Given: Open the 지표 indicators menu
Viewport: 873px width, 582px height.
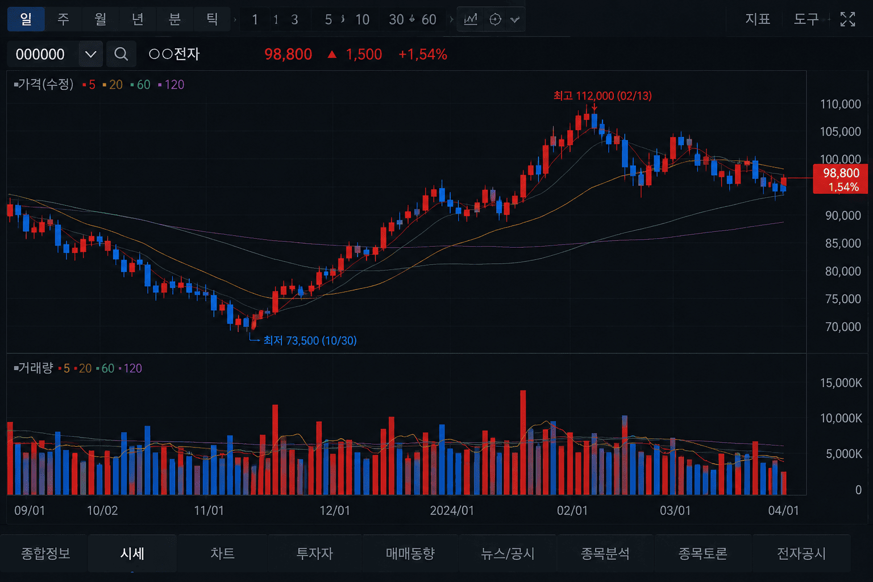Looking at the screenshot, I should [758, 19].
